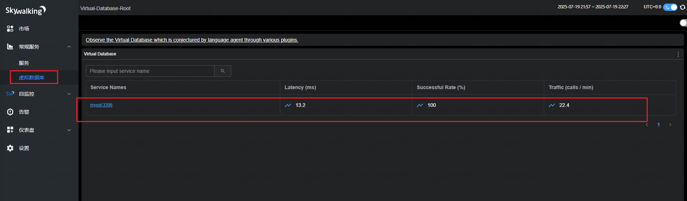Click the refresh icon in top bar
The width and height of the screenshot is (687, 201).
pyautogui.click(x=682, y=7)
